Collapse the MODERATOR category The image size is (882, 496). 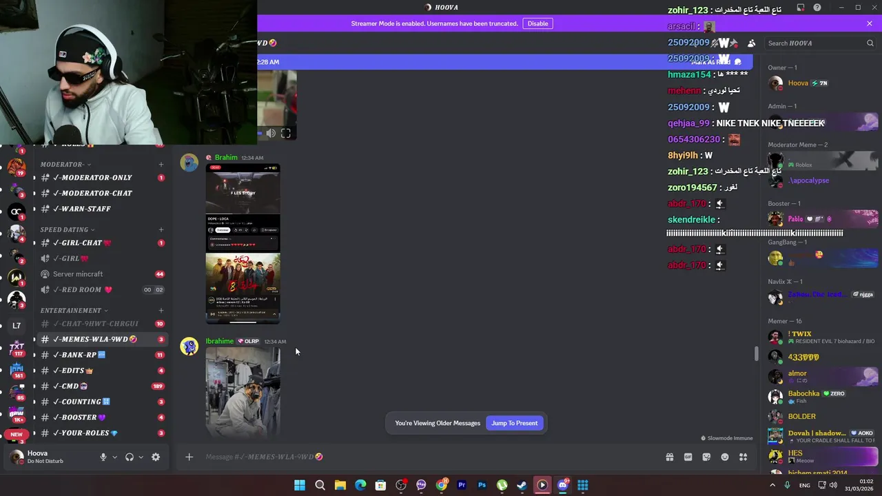pos(65,165)
